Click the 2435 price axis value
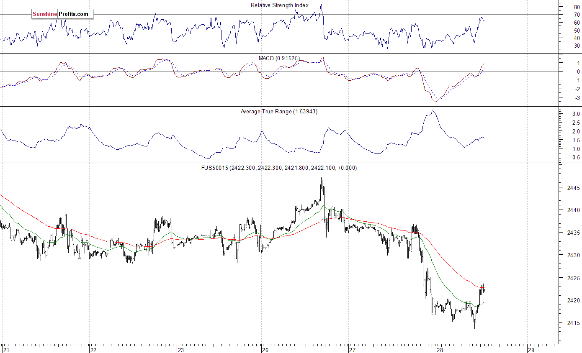This screenshot has width=582, height=353. pyautogui.click(x=573, y=233)
